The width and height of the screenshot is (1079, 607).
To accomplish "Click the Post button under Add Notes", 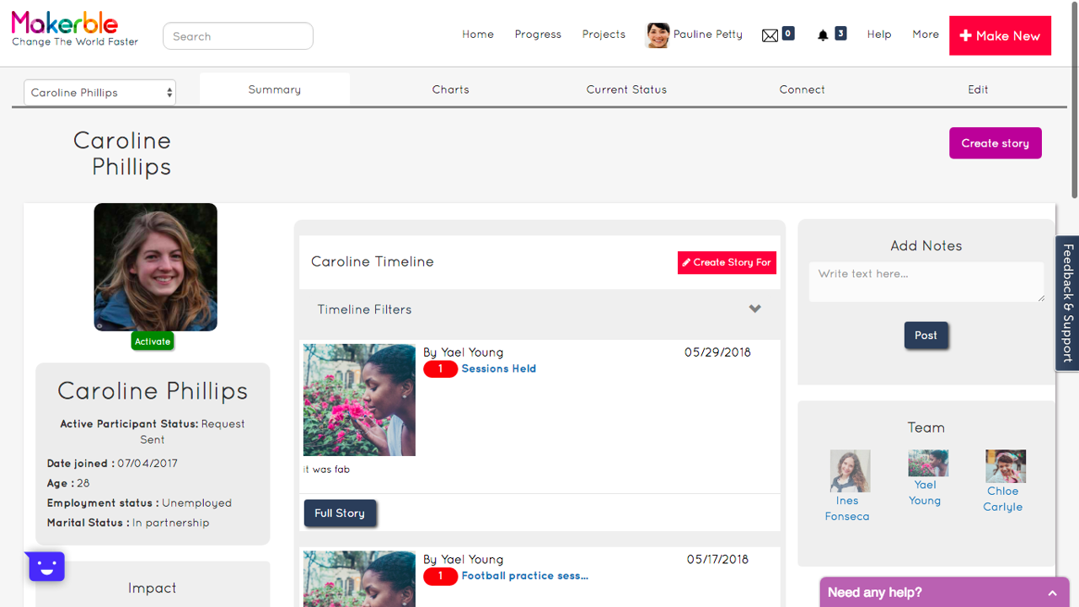I will pyautogui.click(x=926, y=336).
